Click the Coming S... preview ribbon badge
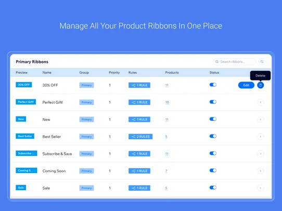282x211 pixels. 27,170
